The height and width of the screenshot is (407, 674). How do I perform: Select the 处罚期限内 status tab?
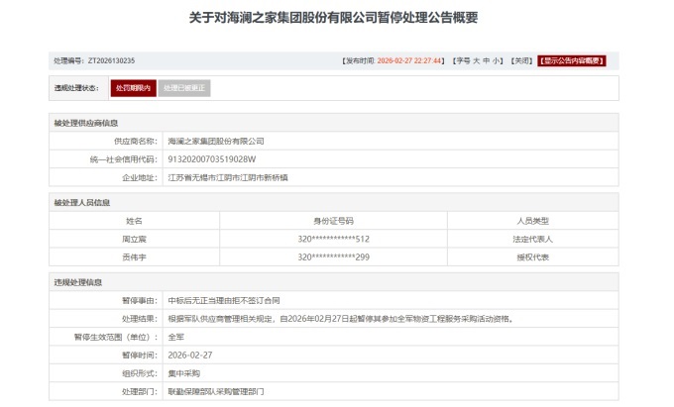click(x=132, y=88)
